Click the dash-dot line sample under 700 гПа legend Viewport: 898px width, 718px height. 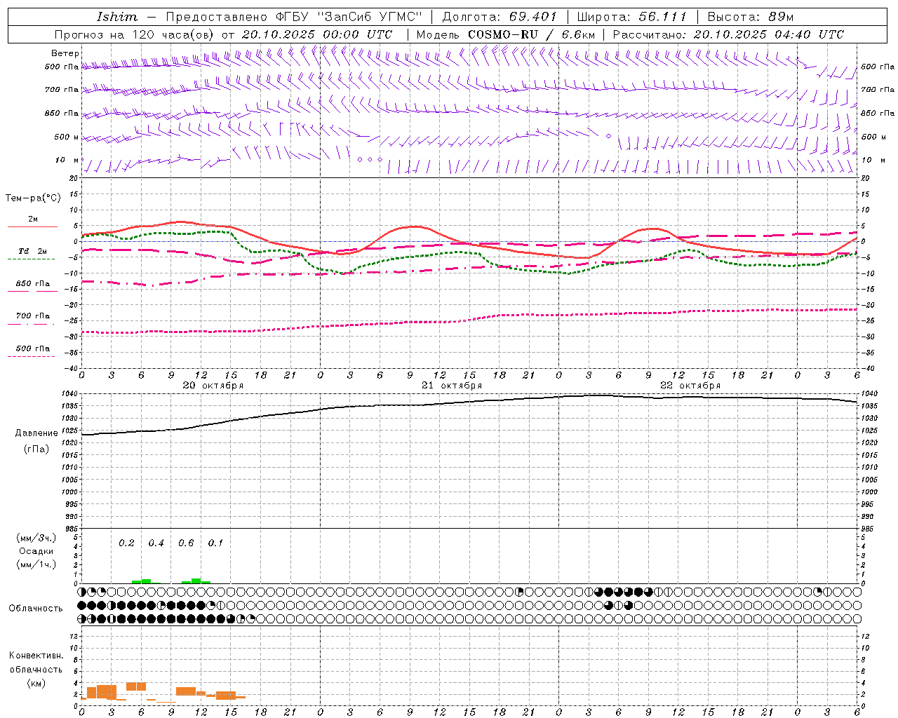point(31,324)
